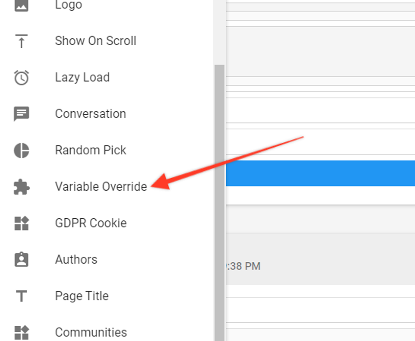Click the Logo image icon
Viewport: 415px width, 341px height.
coord(21,5)
